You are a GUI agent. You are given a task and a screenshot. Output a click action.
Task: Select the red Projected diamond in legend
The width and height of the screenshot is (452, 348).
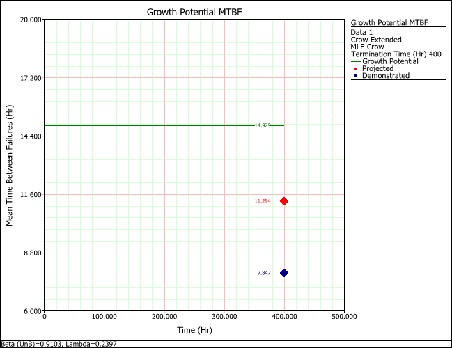pos(356,69)
